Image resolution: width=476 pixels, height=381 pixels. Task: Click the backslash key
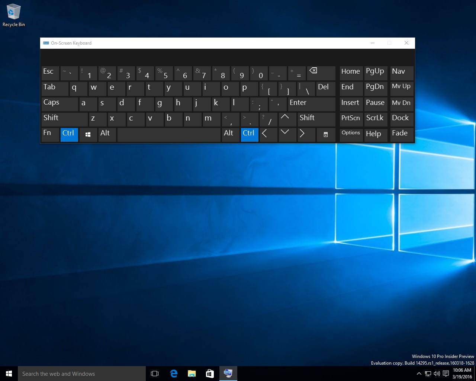coord(306,89)
